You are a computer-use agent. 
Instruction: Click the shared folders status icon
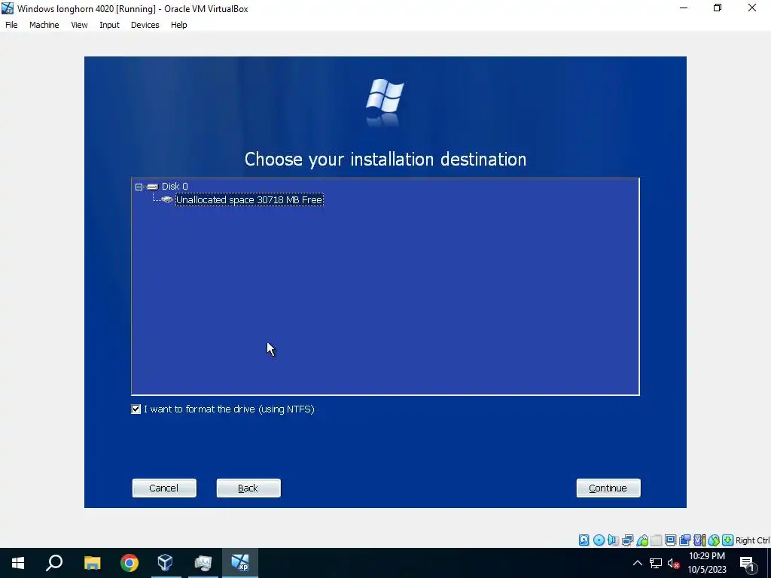tap(657, 540)
